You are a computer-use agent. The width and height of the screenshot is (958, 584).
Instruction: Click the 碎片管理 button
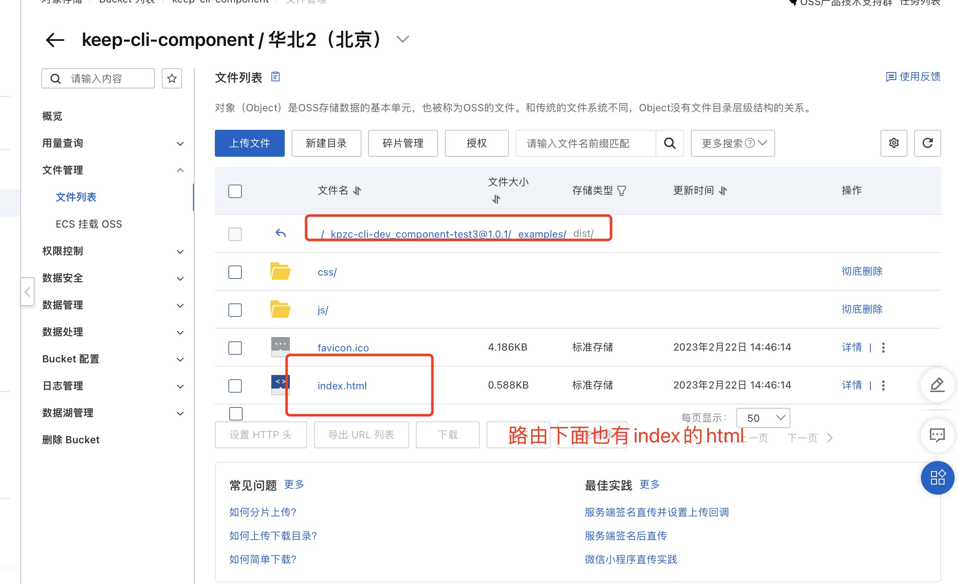pos(403,143)
